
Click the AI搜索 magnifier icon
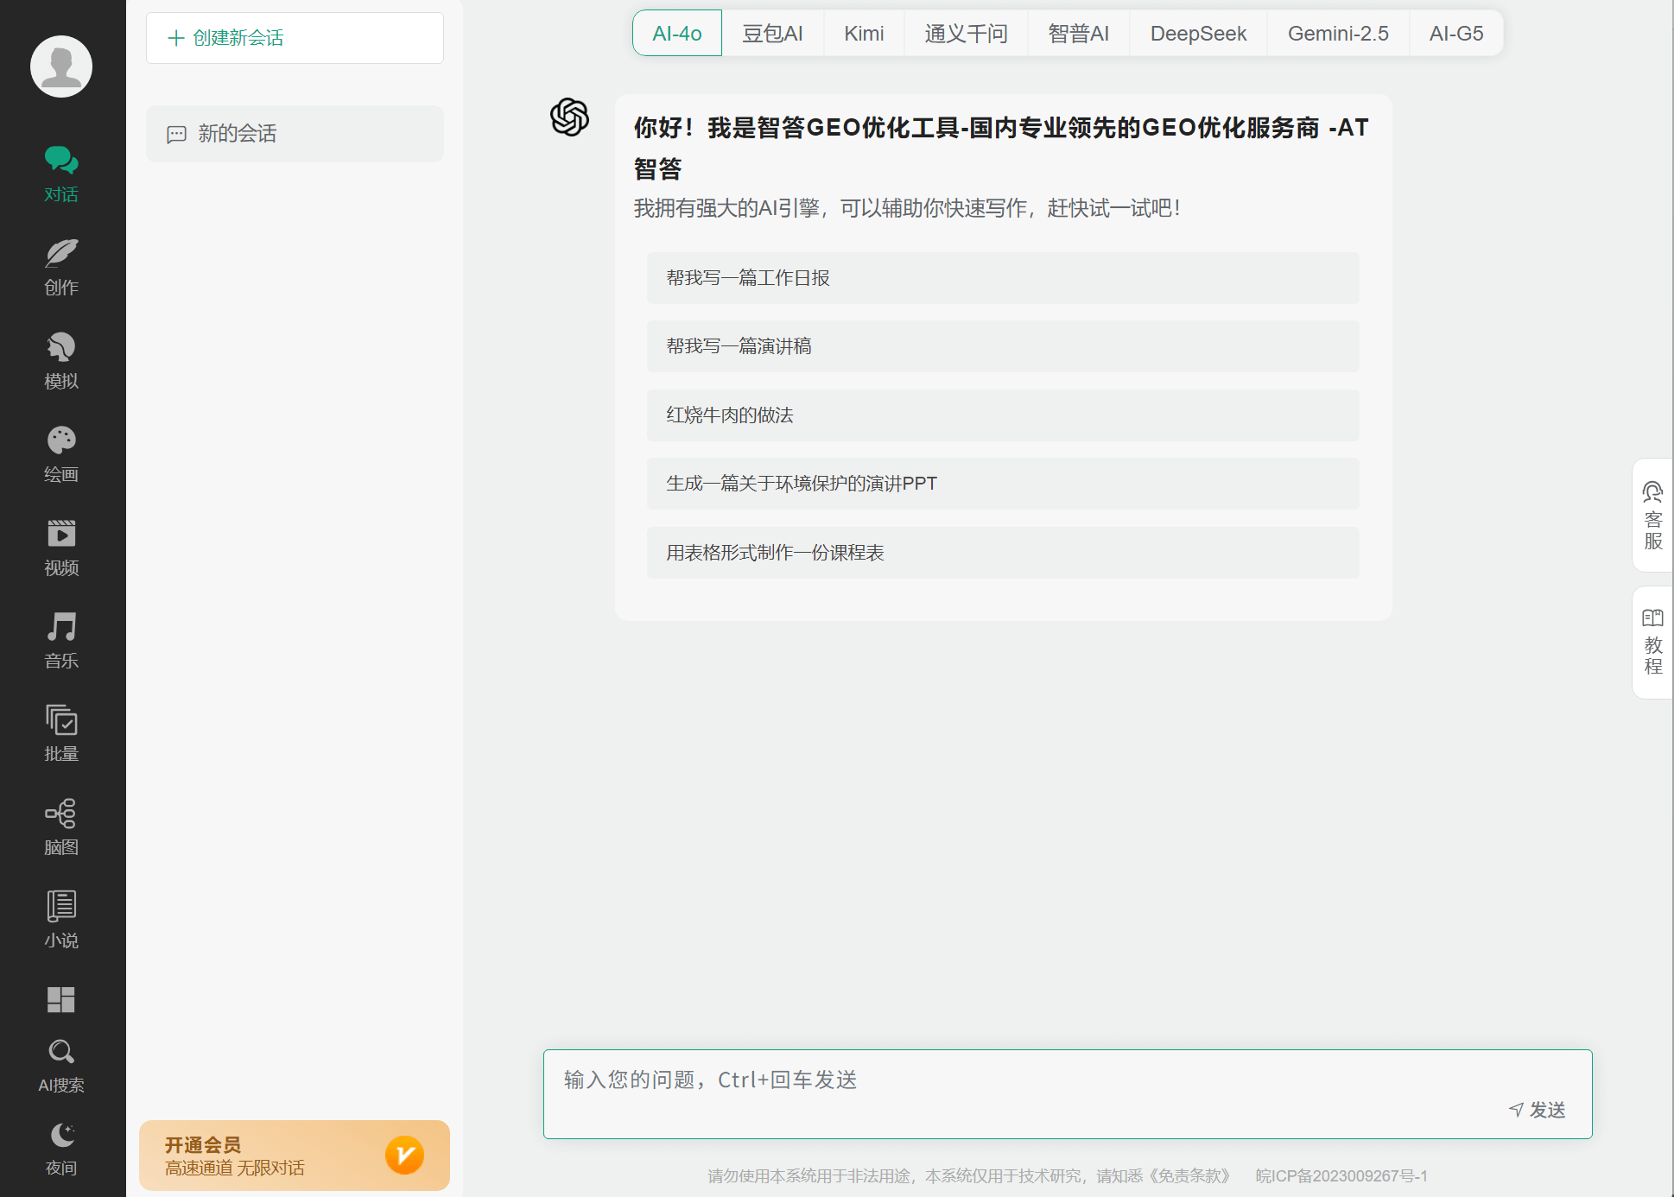pyautogui.click(x=61, y=1053)
